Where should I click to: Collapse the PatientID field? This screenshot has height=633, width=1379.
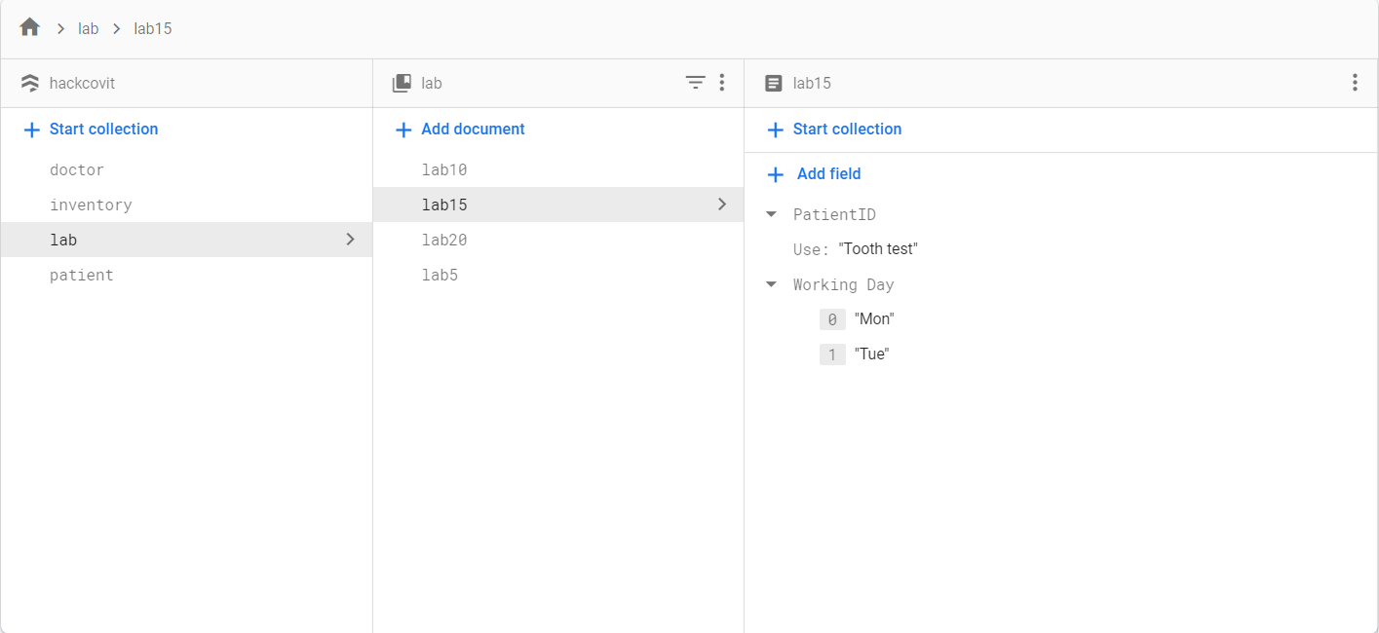(772, 214)
